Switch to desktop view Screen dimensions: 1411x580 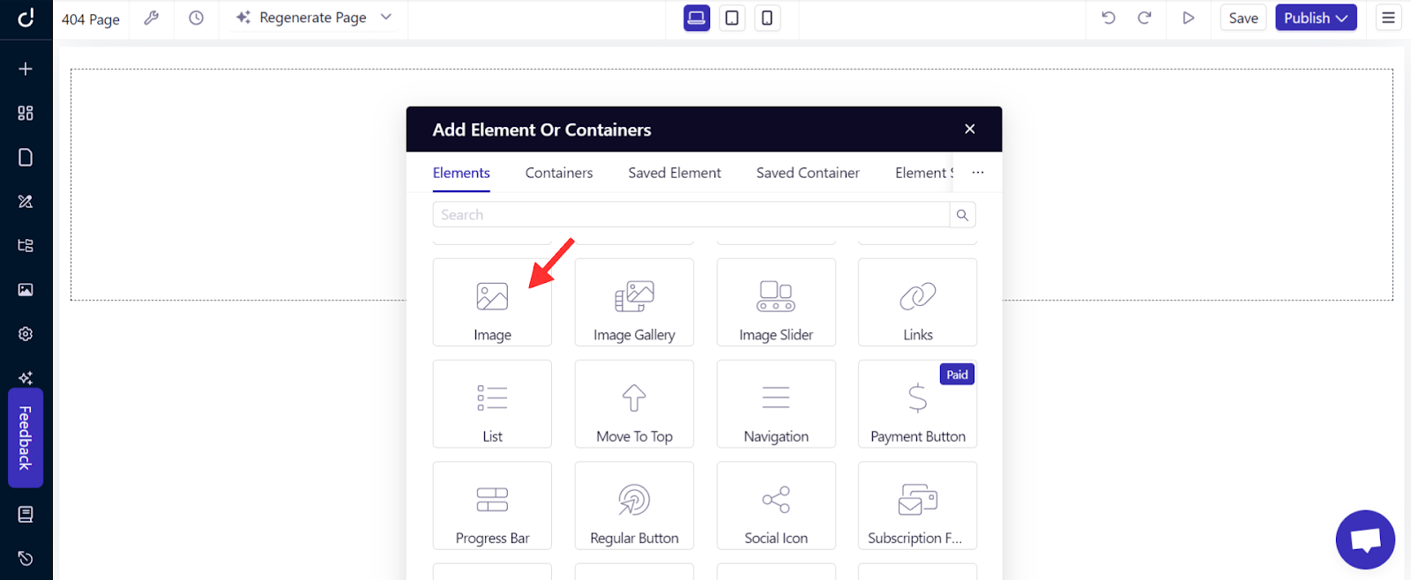[697, 18]
